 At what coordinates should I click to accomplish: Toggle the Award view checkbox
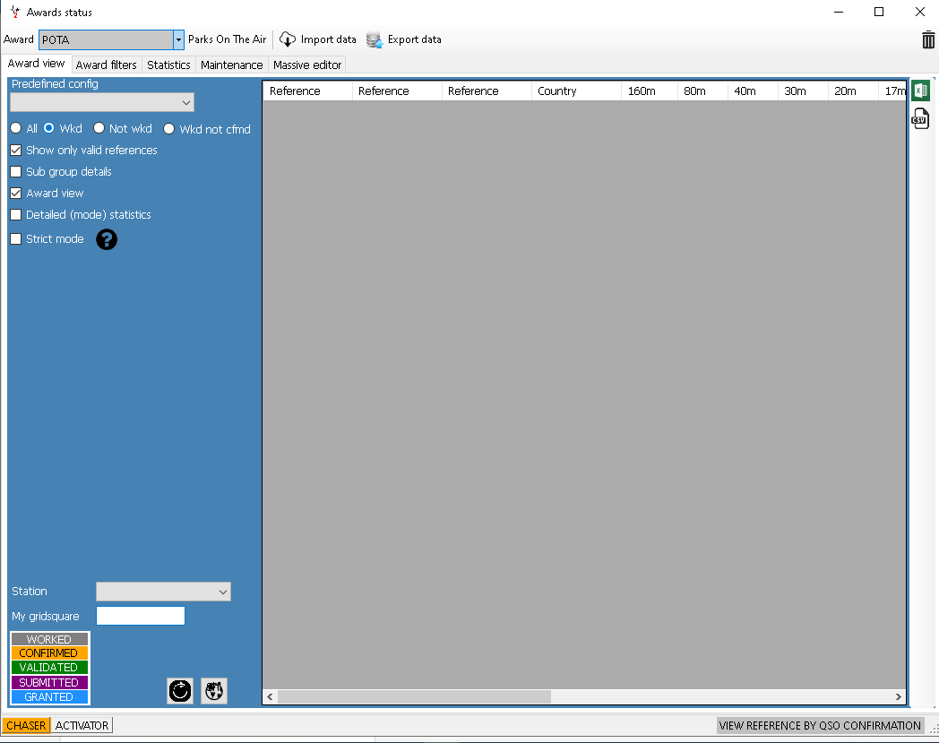pyautogui.click(x=16, y=194)
